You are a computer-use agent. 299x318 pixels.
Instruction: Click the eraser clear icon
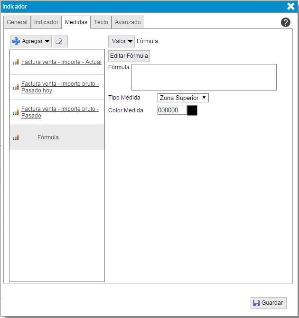(x=60, y=41)
